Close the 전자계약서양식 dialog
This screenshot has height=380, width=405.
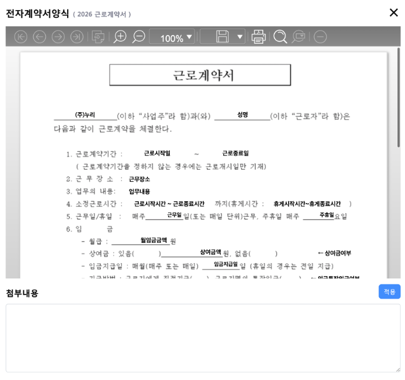coord(393,12)
